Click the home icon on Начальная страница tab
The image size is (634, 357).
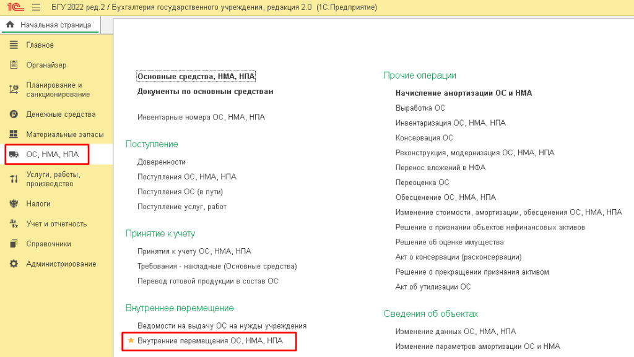pyautogui.click(x=10, y=25)
